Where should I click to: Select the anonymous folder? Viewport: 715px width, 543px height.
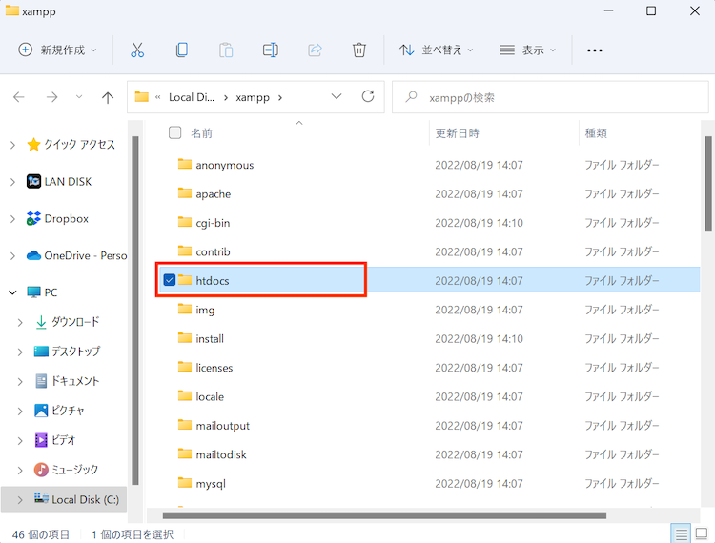coord(225,165)
